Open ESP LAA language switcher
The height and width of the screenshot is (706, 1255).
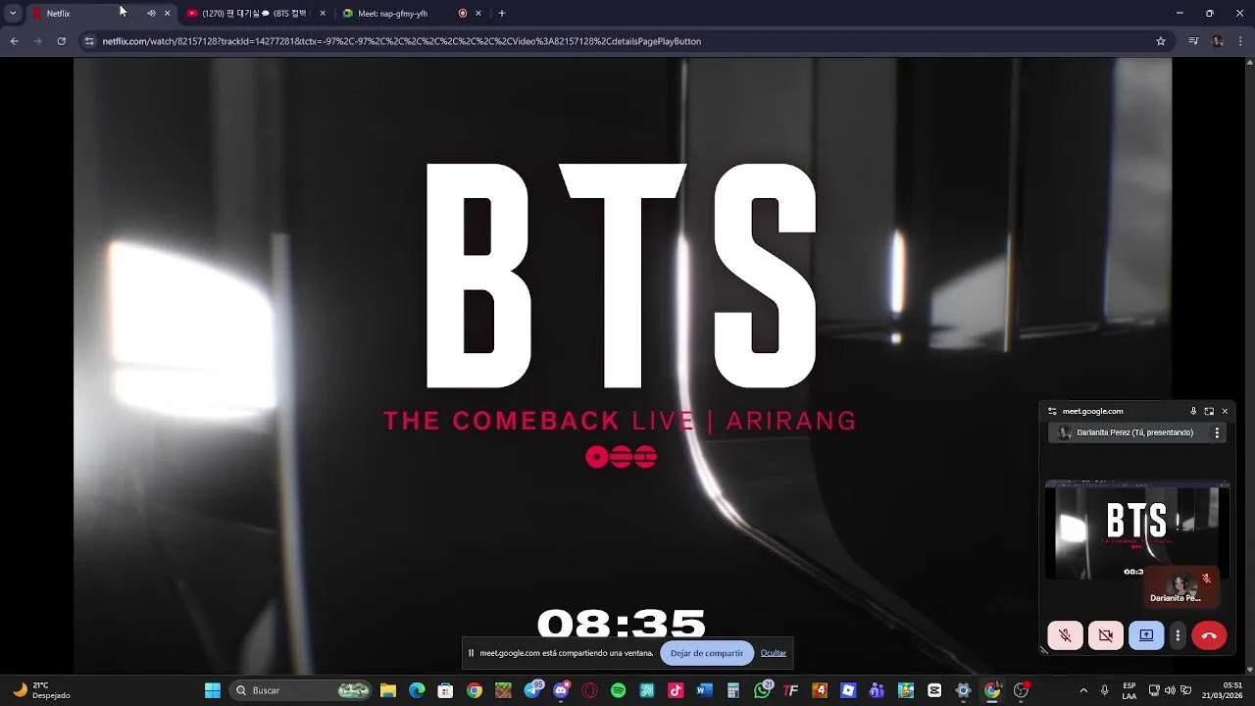[1129, 690]
